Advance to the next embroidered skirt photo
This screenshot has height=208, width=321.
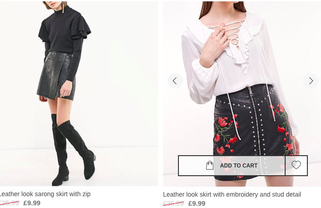pos(311,81)
